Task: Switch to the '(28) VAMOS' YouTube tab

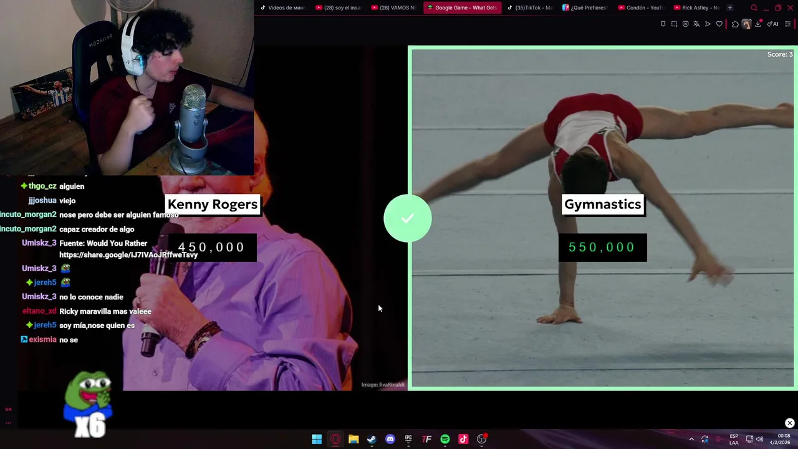Action: pyautogui.click(x=393, y=7)
